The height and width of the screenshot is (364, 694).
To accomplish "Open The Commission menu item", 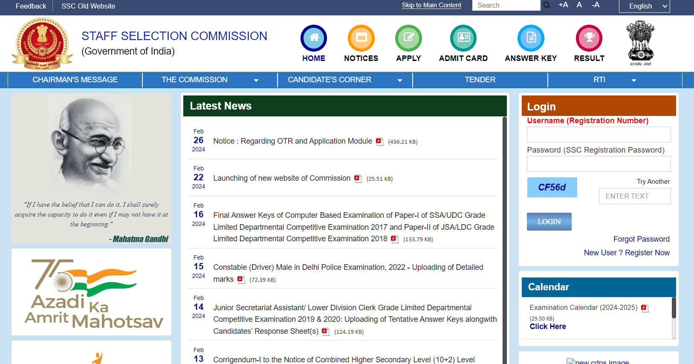I will [194, 80].
